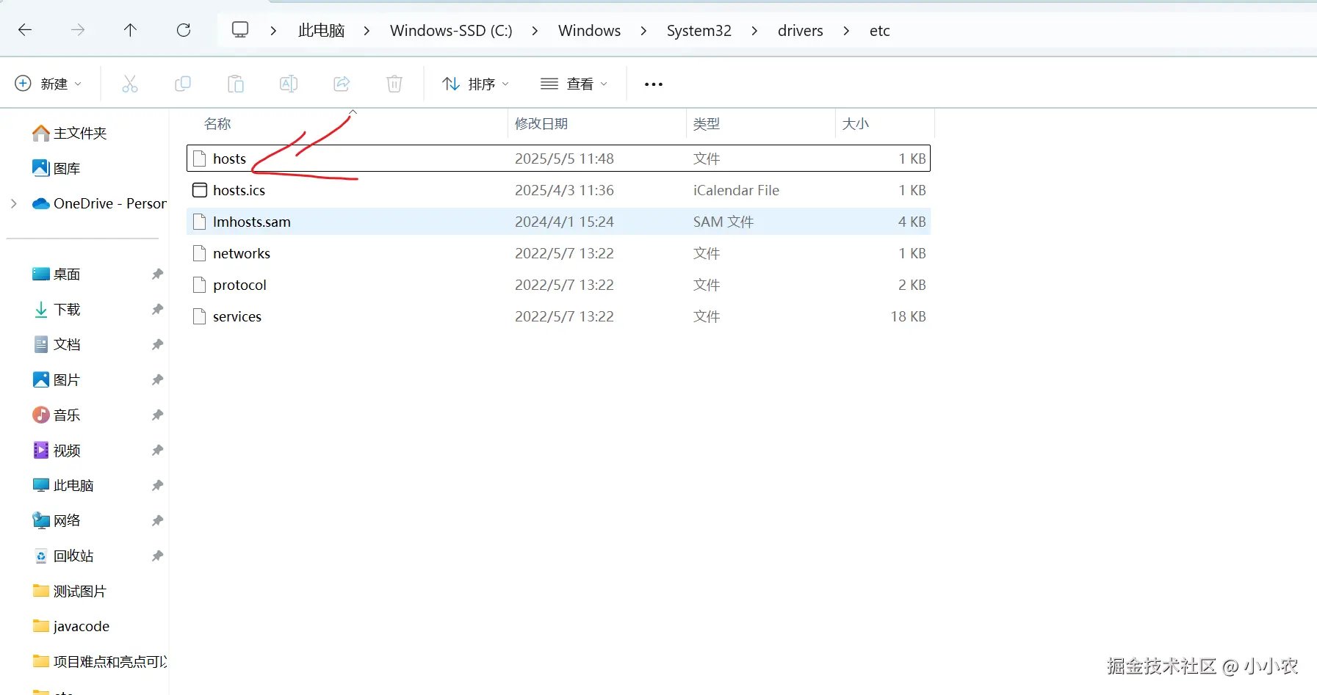Open 网络 in the sidebar

57,521
